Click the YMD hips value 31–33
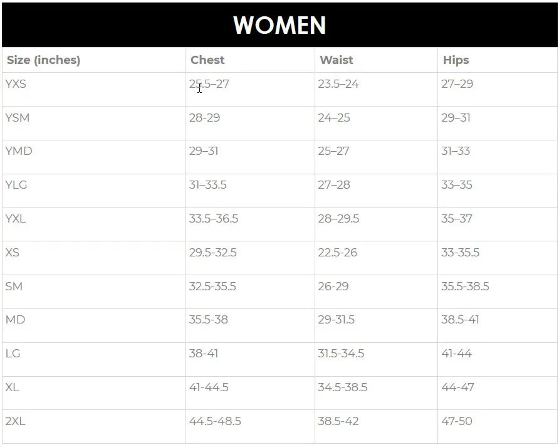 click(x=456, y=151)
